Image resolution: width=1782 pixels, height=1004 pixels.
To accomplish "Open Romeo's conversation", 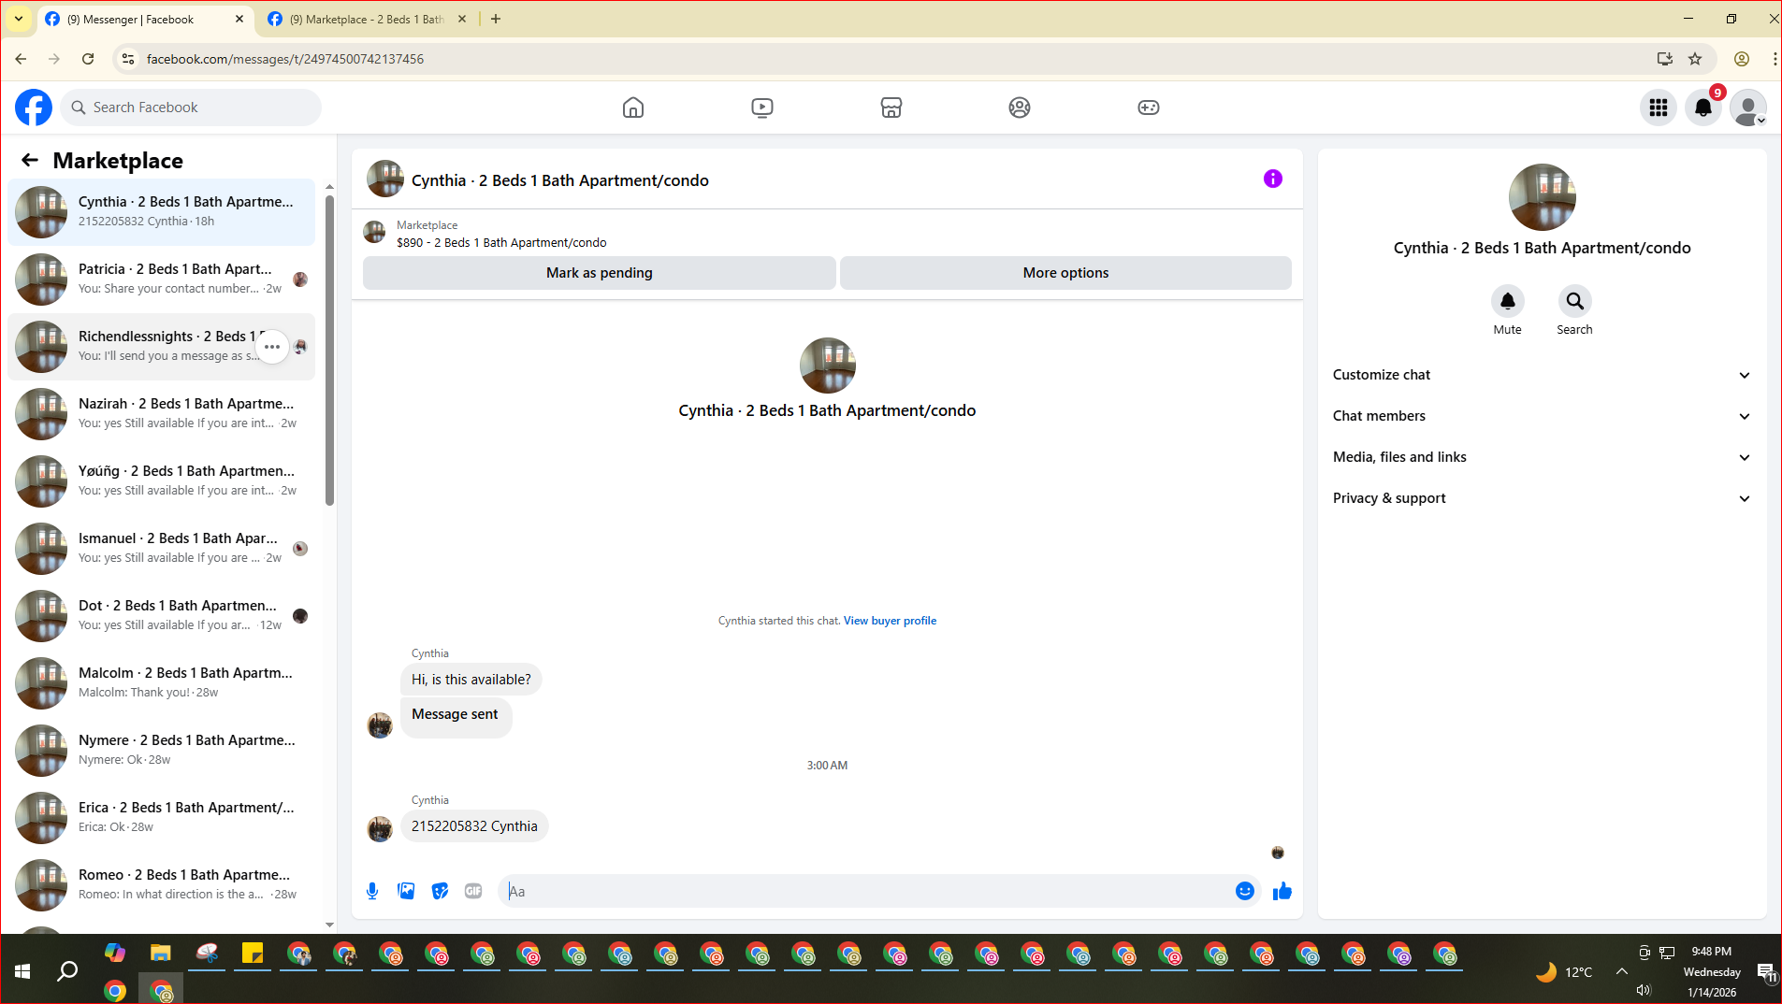I will [x=162, y=885].
